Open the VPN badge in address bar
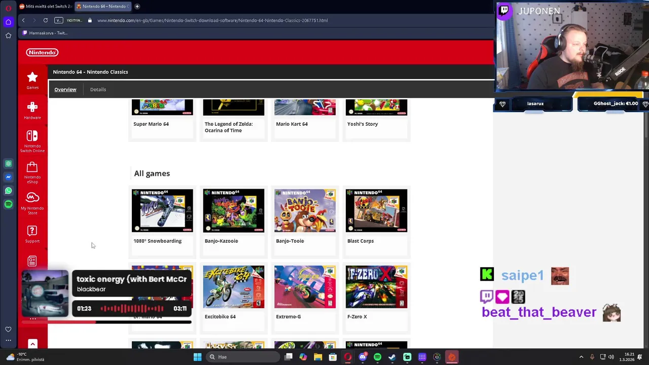Image resolution: width=649 pixels, height=365 pixels. pyautogui.click(x=59, y=20)
